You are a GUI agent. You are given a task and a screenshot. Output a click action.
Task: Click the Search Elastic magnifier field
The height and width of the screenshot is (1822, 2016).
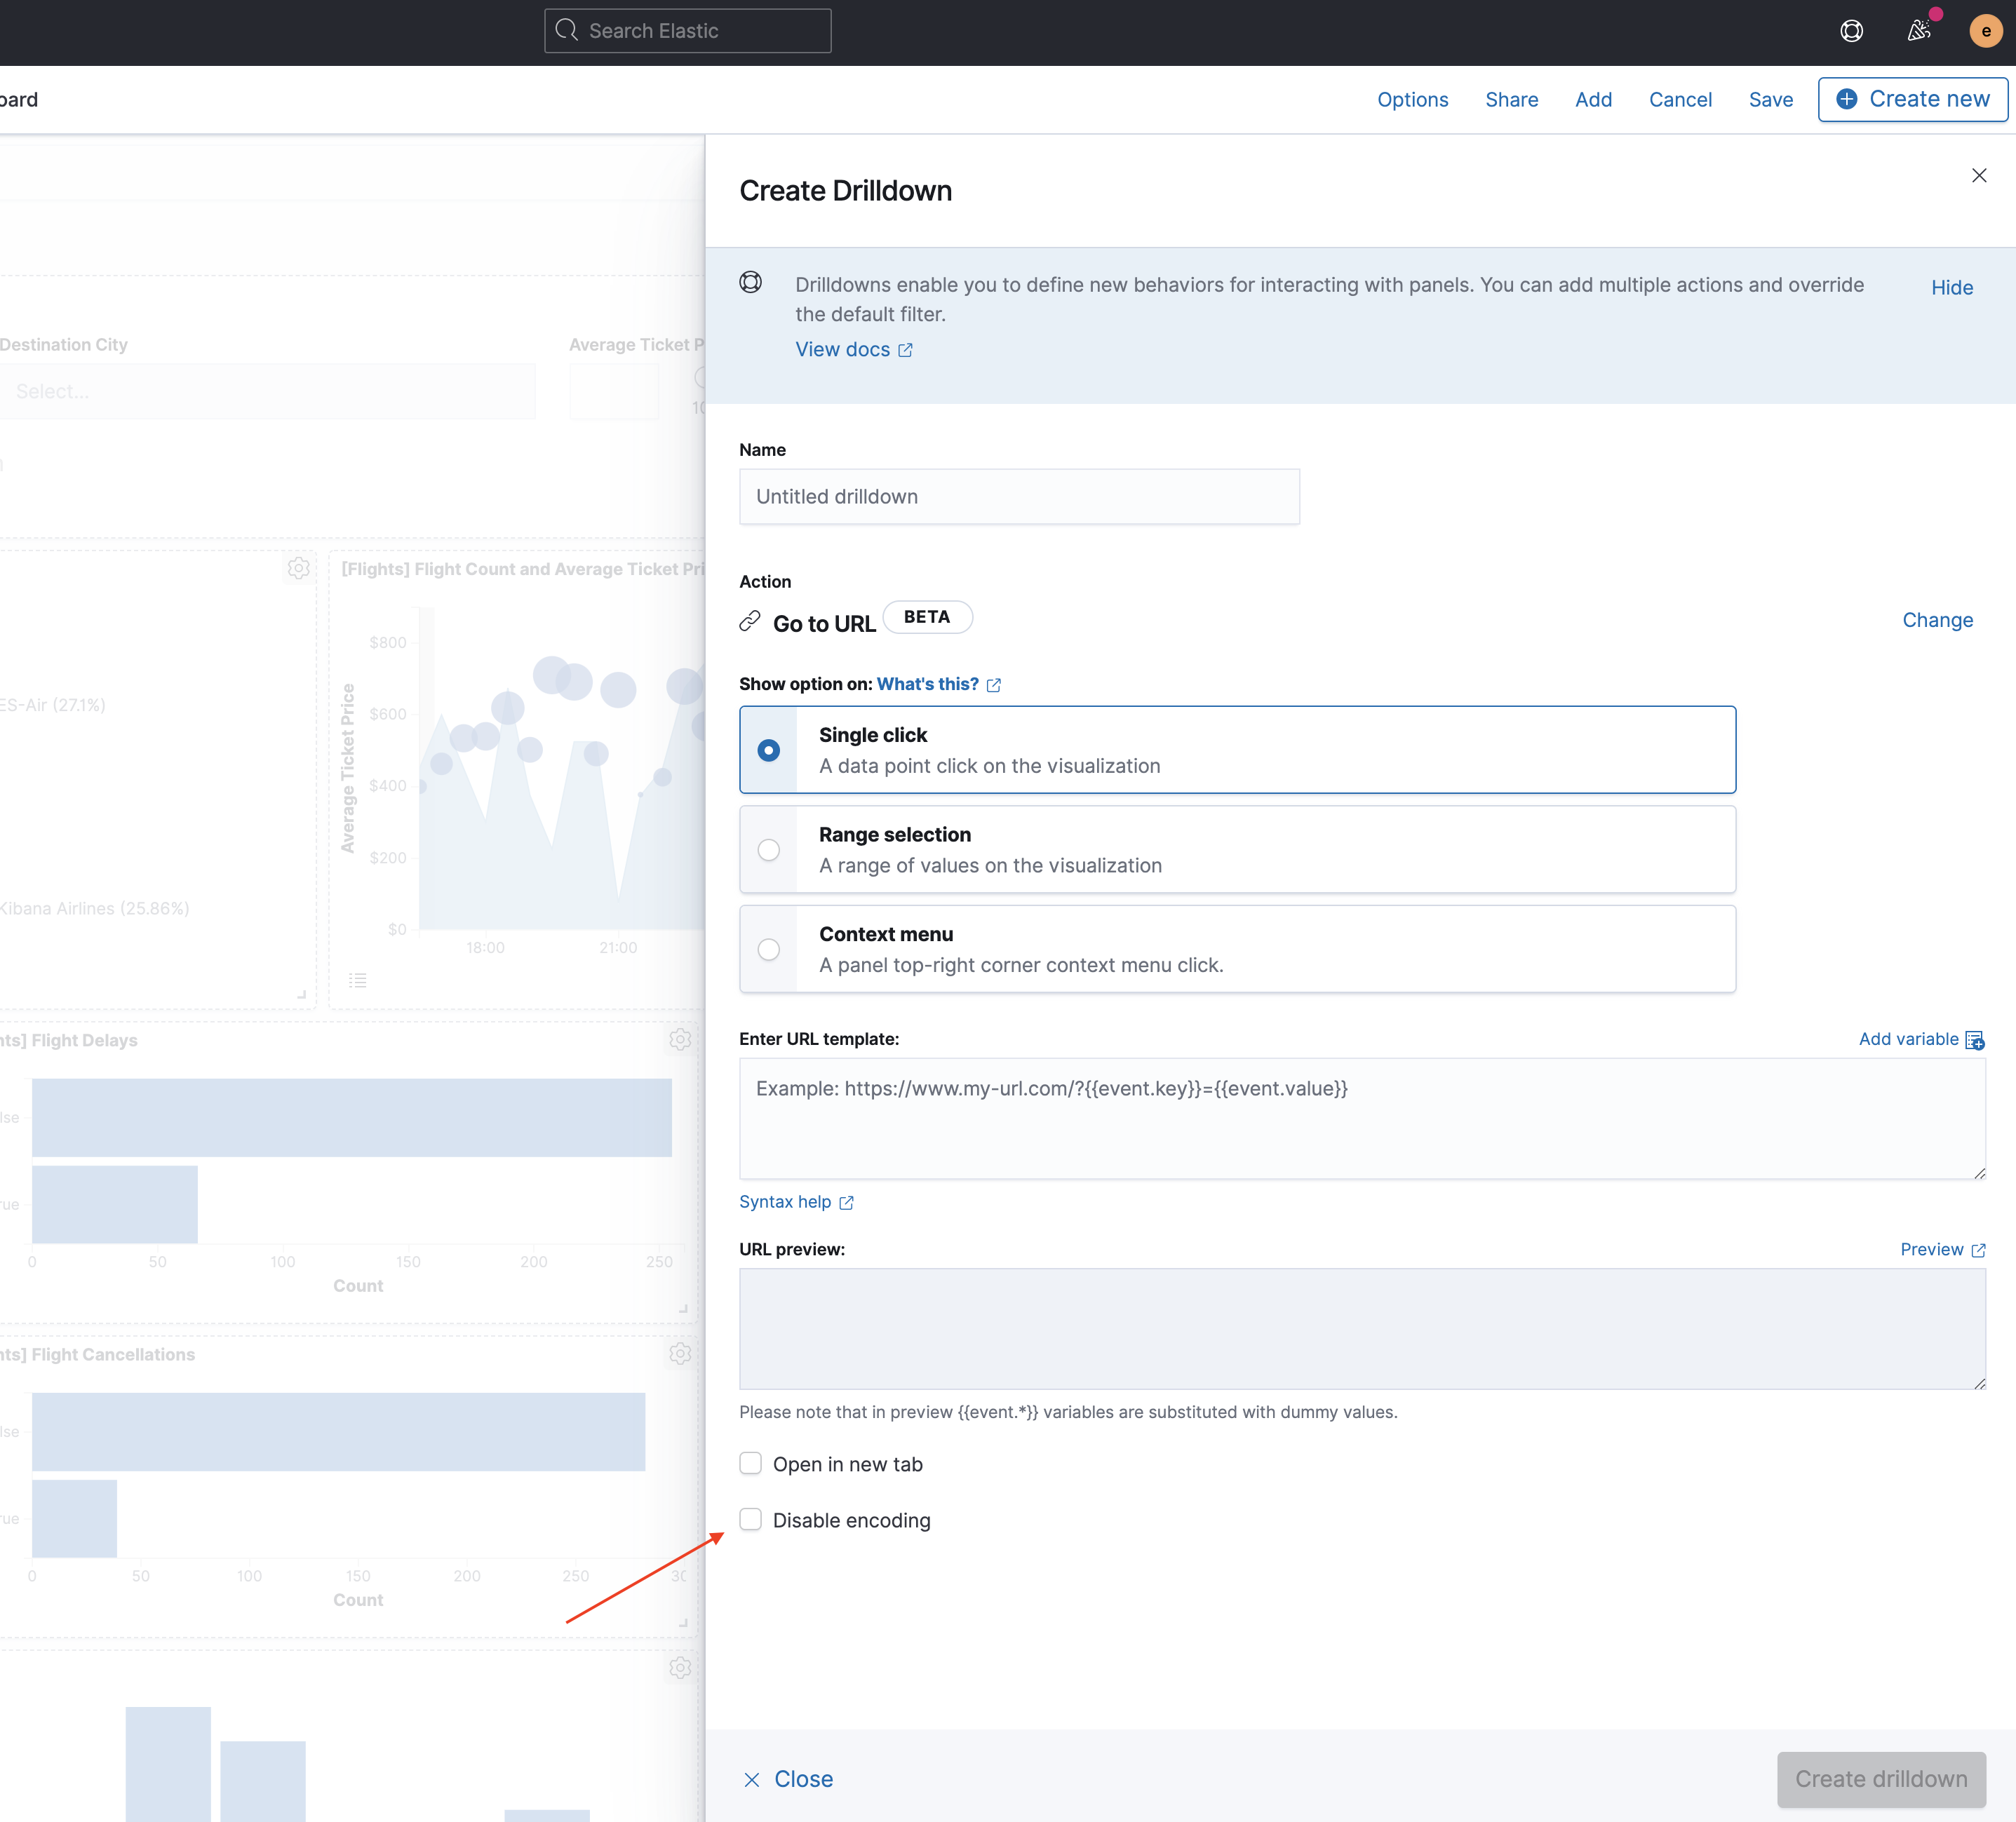687,31
